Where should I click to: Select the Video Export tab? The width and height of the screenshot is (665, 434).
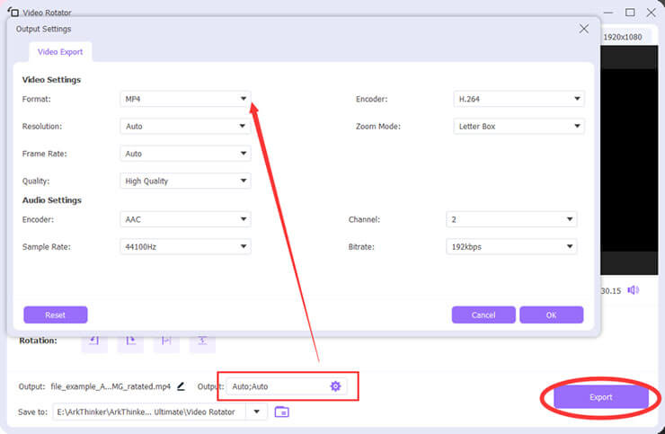(60, 52)
